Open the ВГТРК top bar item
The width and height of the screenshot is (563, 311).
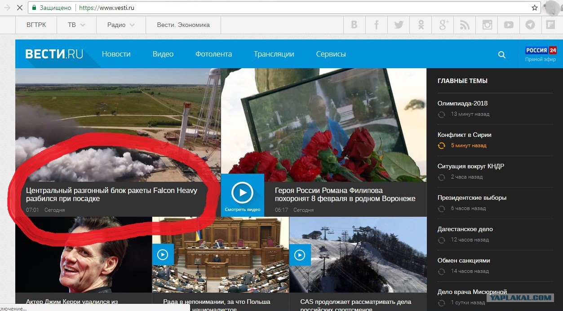[36, 25]
